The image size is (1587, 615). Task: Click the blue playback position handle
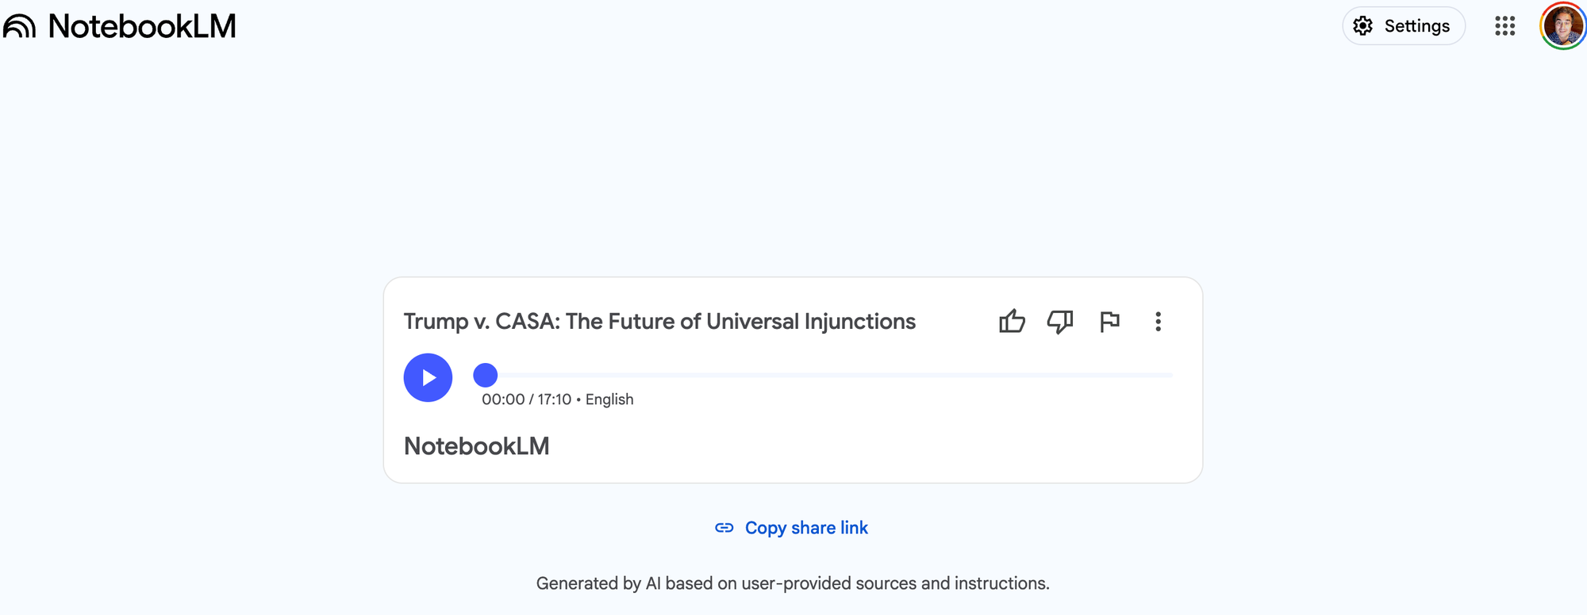click(486, 375)
